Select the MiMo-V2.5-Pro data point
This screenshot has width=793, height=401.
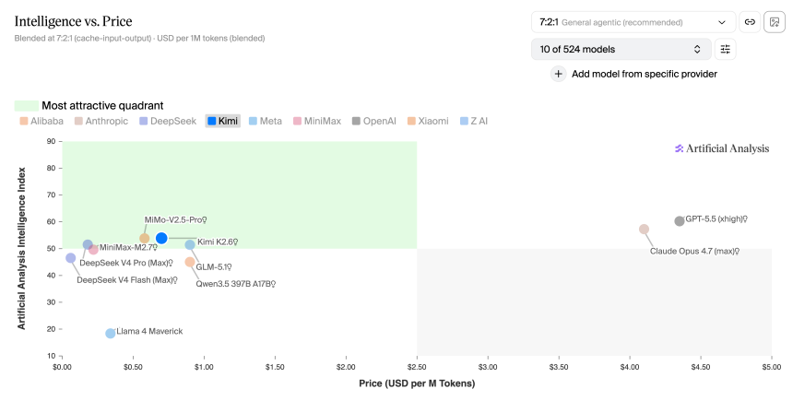pos(144,238)
